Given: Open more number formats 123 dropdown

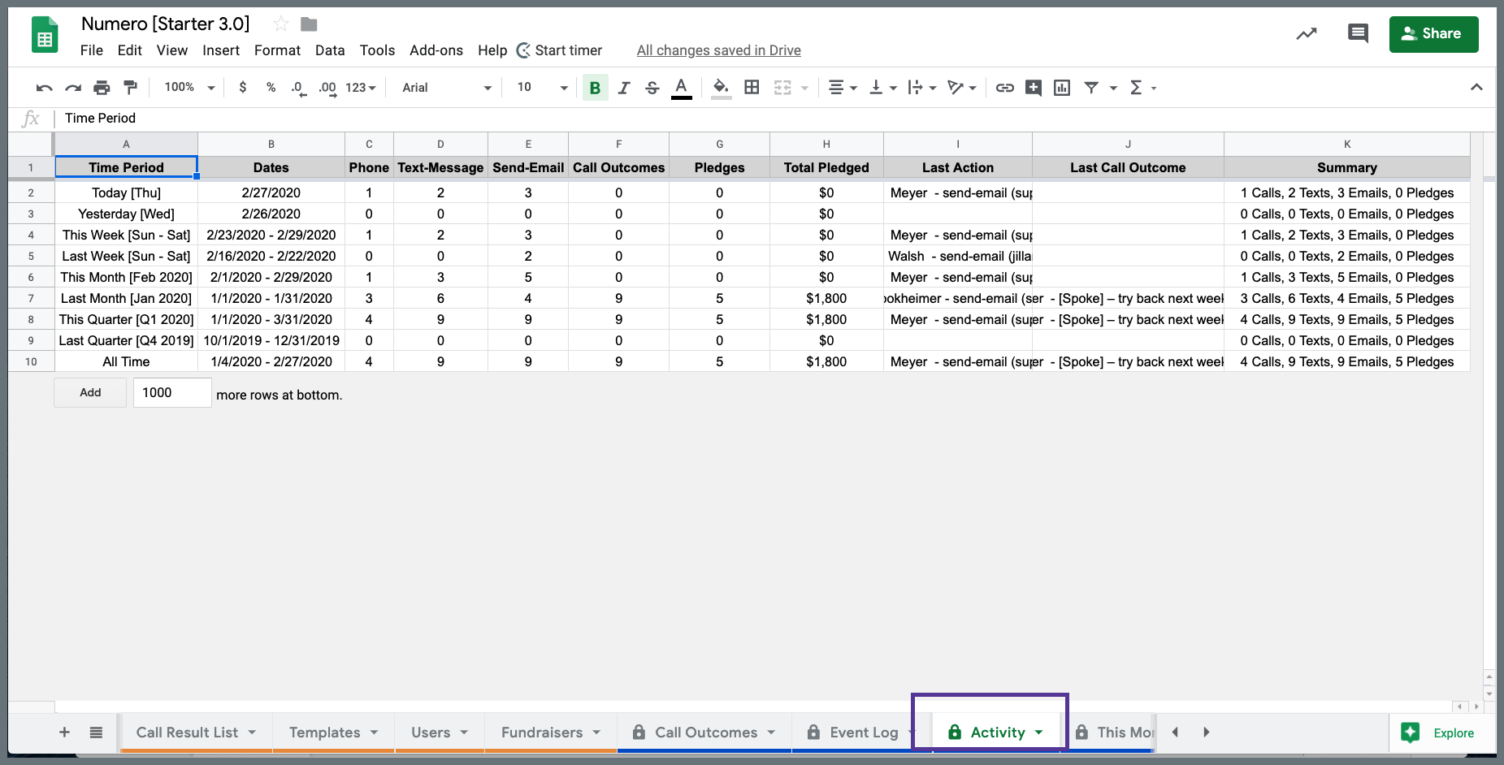Looking at the screenshot, I should click(x=361, y=88).
